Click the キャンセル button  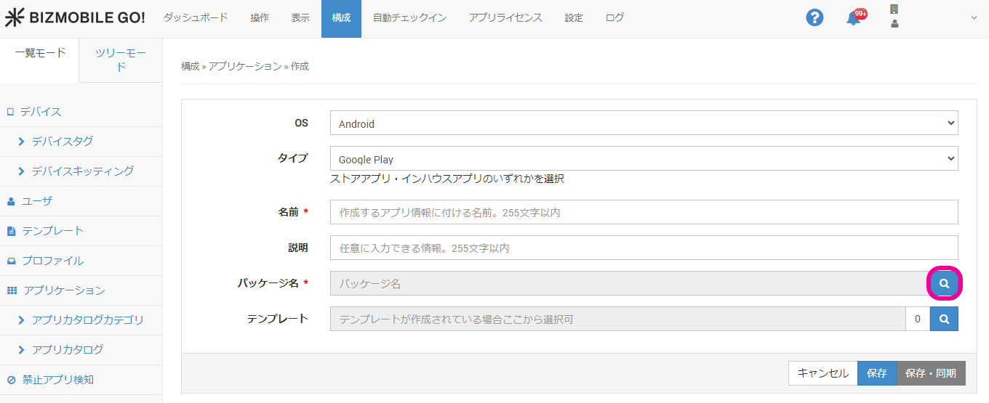pyautogui.click(x=822, y=373)
